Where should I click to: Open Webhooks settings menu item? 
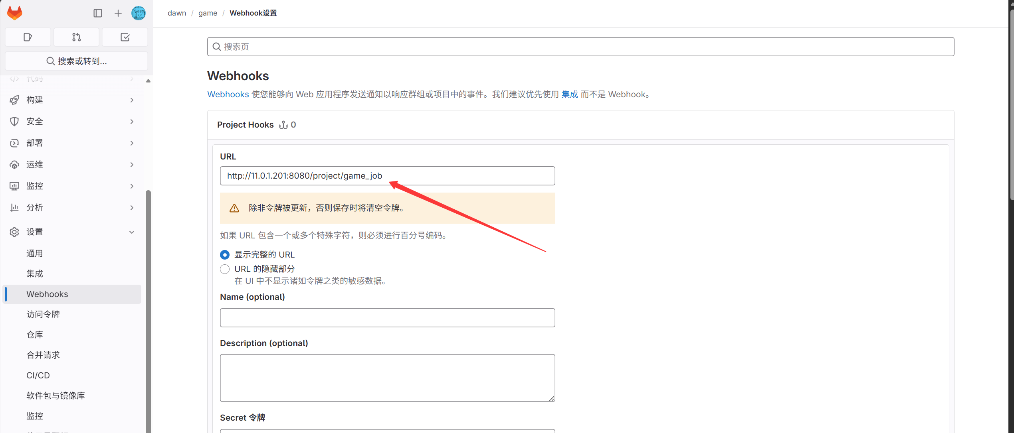72,294
